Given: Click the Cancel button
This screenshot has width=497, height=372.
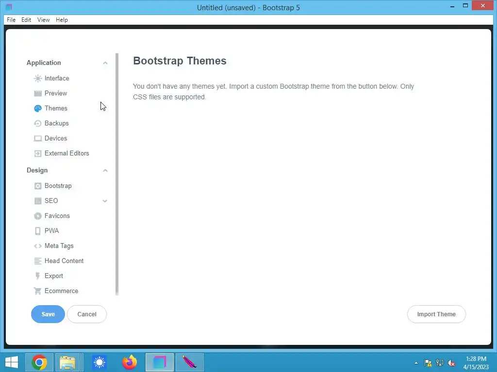Looking at the screenshot, I should (x=87, y=314).
